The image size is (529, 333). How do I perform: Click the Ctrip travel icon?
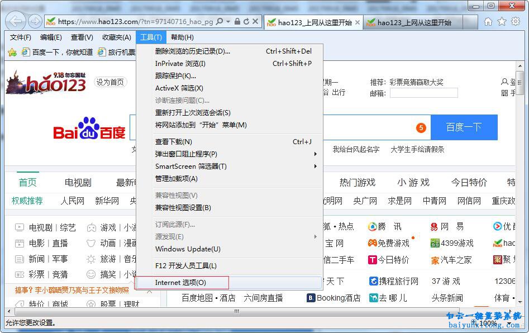click(374, 281)
